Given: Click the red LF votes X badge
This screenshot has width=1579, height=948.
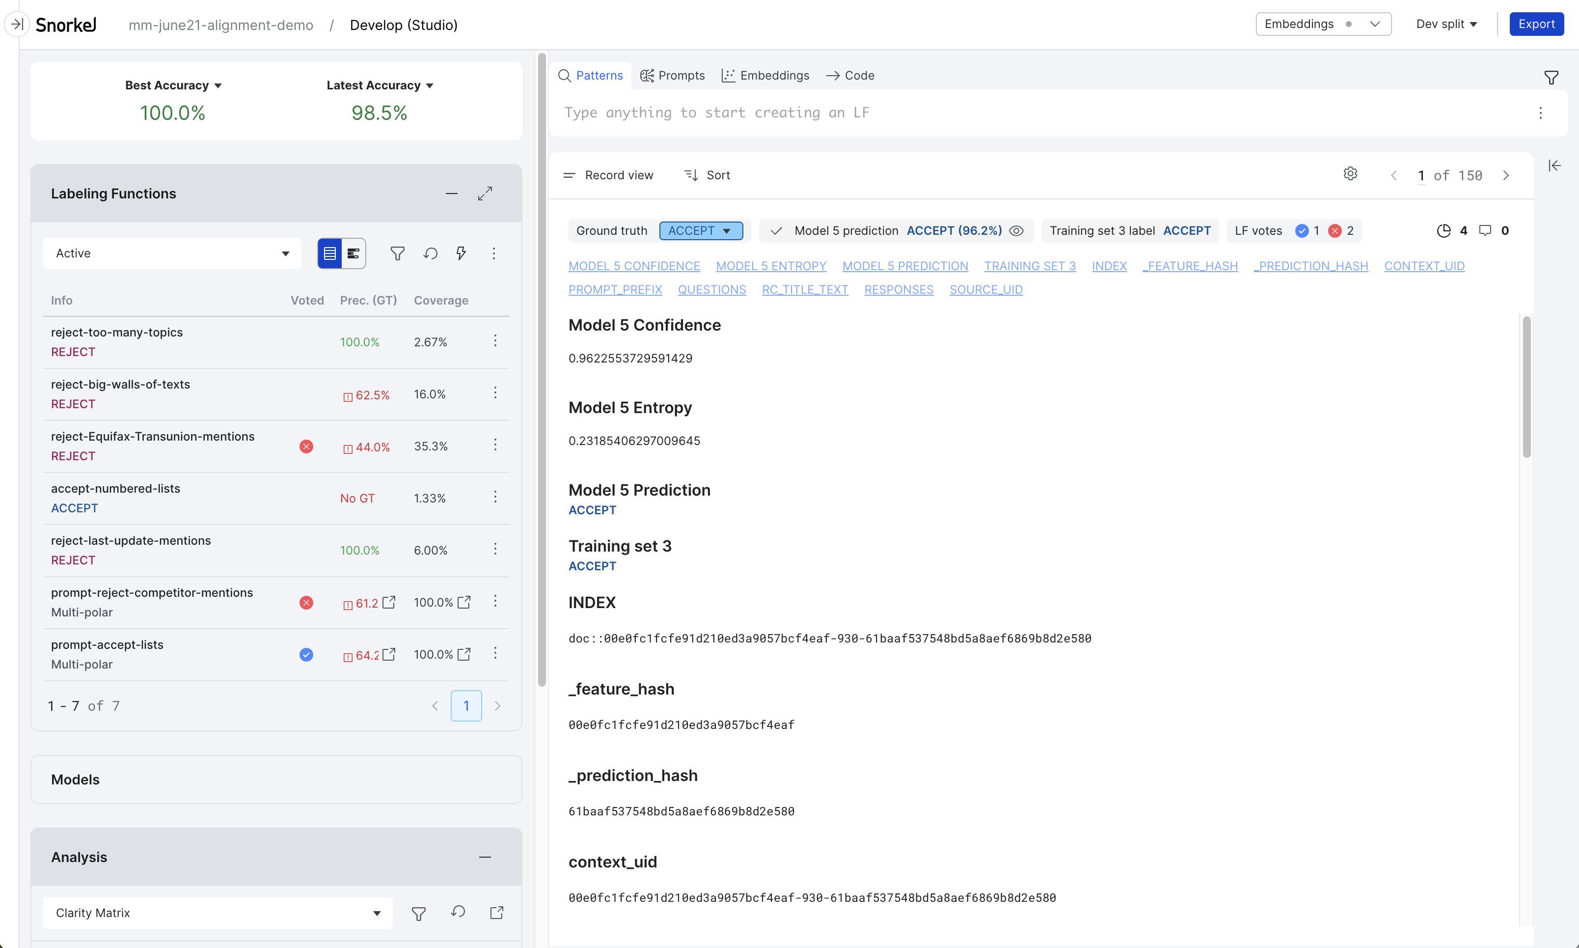Looking at the screenshot, I should pyautogui.click(x=1335, y=230).
